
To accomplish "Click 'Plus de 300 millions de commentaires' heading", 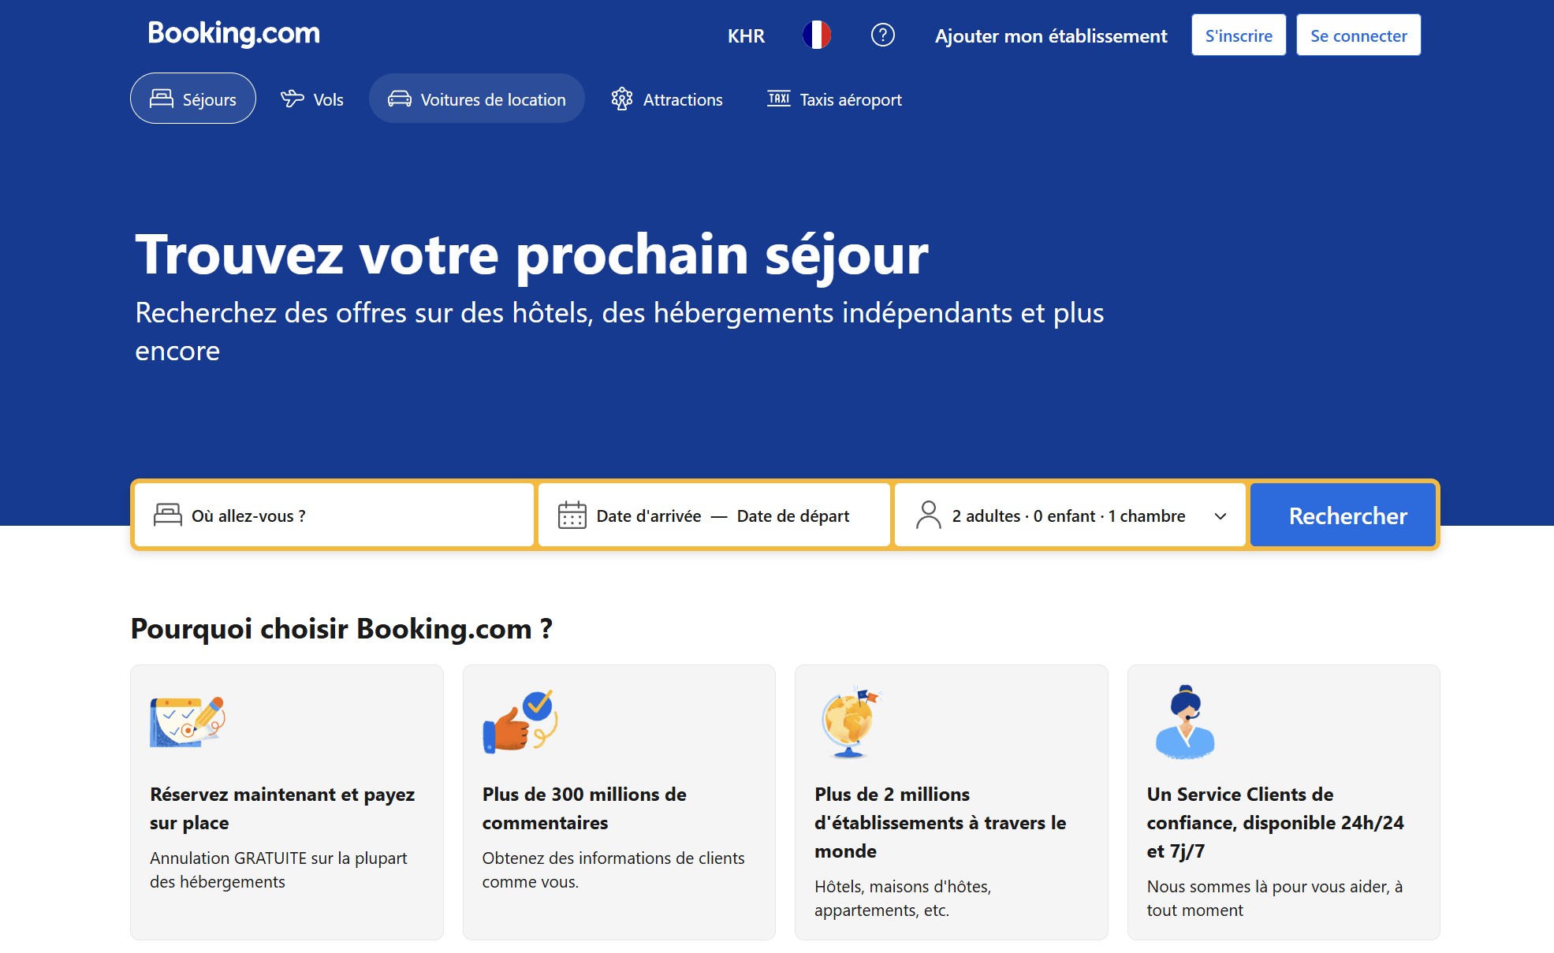I will [x=584, y=808].
